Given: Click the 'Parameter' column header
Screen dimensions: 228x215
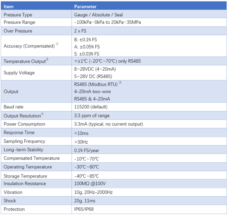Looking at the screenshot, I should pos(85,6).
